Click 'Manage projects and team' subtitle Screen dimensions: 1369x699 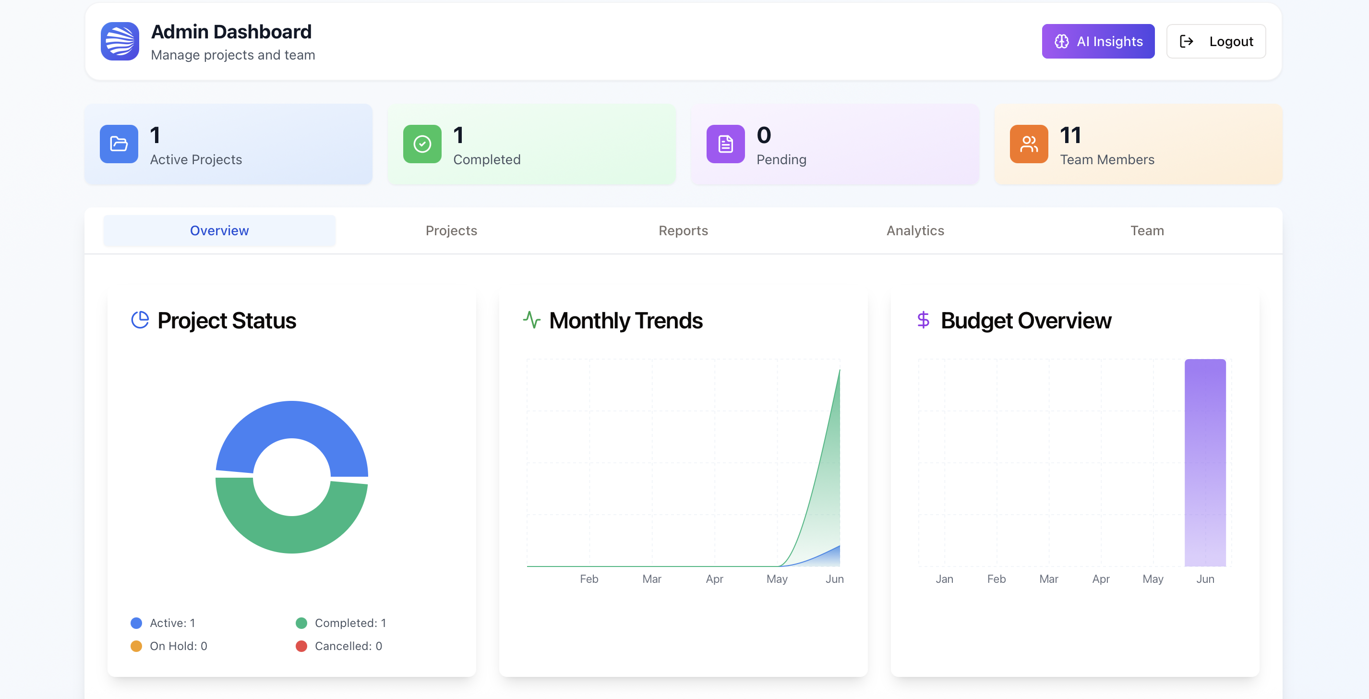[233, 55]
